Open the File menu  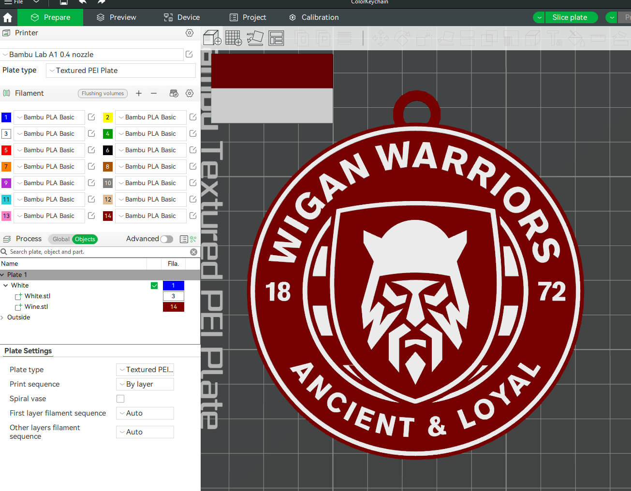coord(14,2)
